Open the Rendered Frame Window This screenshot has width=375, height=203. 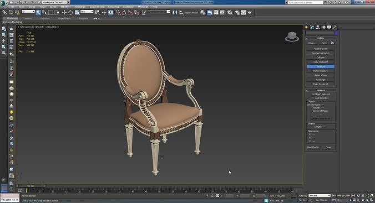click(243, 12)
